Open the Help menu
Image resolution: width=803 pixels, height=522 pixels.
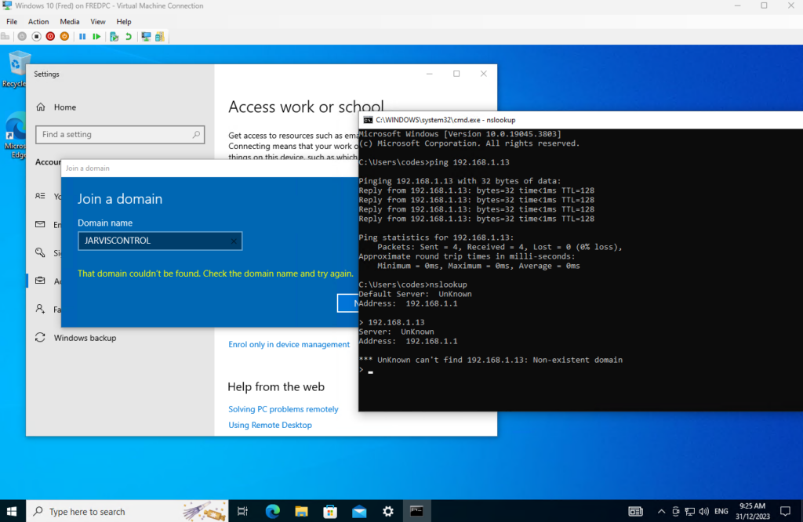pyautogui.click(x=124, y=21)
